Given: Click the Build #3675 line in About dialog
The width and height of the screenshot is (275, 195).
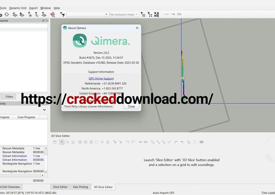Looking at the screenshot, I should point(101,57).
